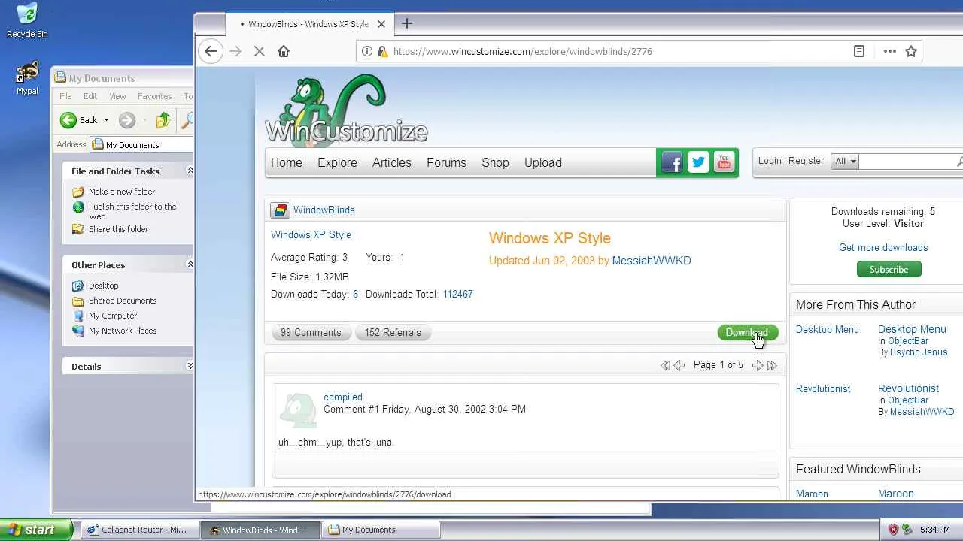Open the 152 Referrals button
This screenshot has width=963, height=541.
pyautogui.click(x=393, y=332)
